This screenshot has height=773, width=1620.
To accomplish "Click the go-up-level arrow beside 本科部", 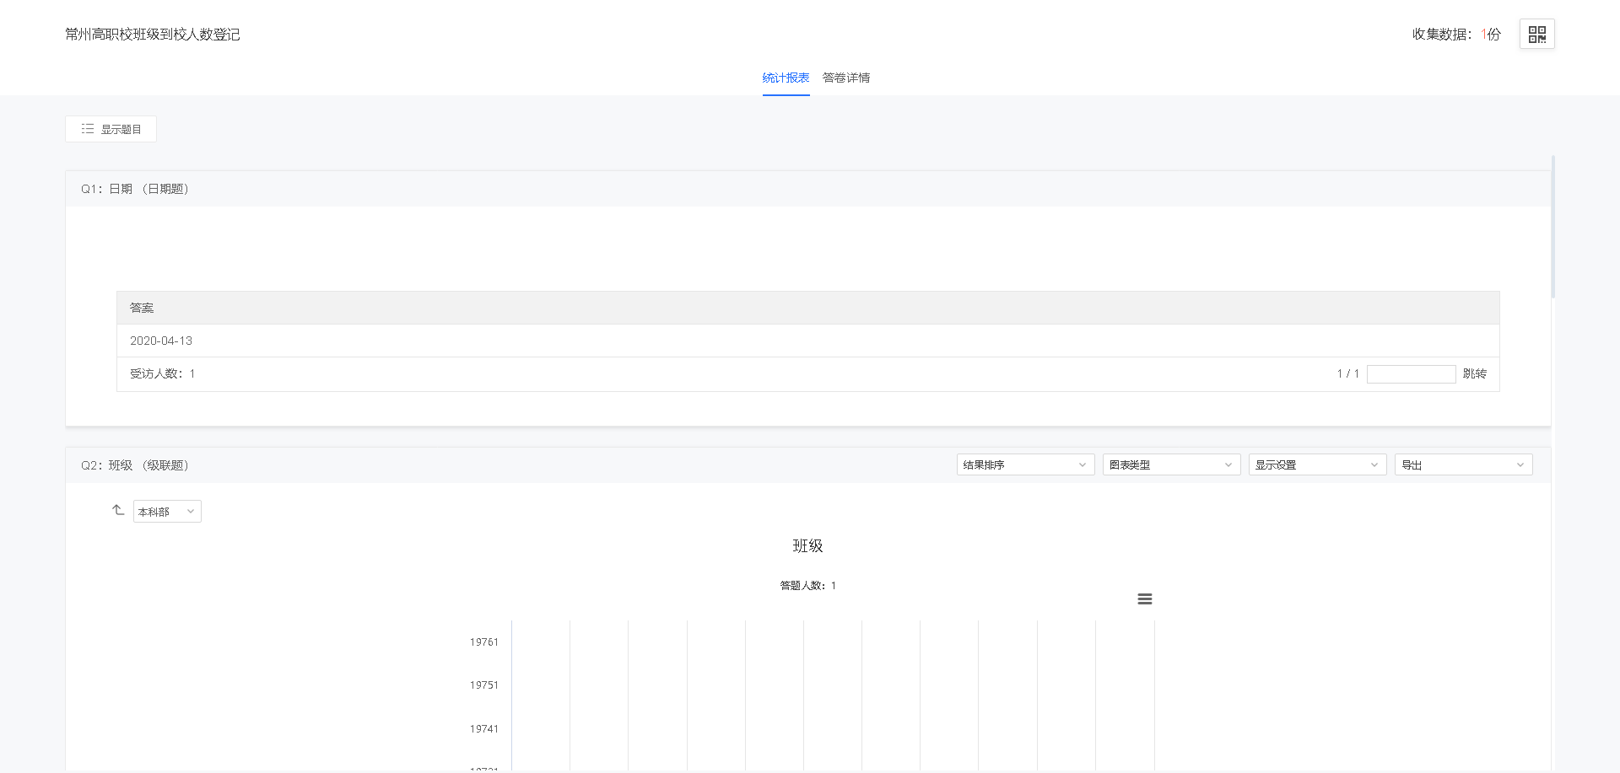I will click(x=118, y=511).
